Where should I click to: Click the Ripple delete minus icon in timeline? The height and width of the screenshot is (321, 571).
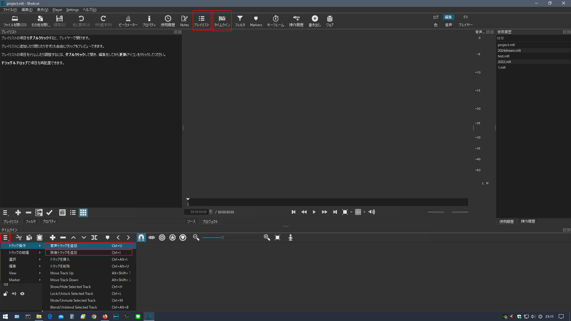click(63, 237)
